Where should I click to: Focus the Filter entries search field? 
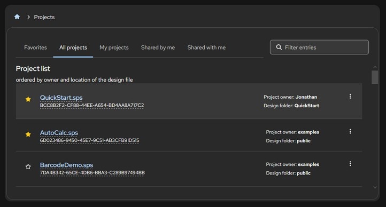[319, 47]
